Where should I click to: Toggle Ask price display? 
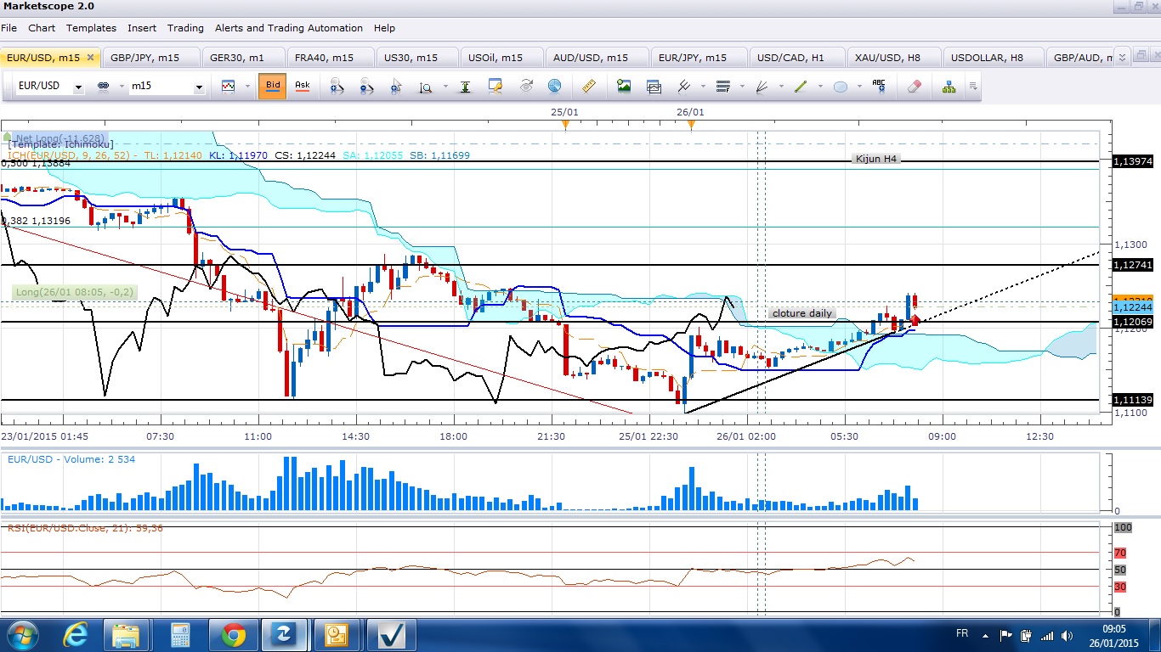pos(303,87)
